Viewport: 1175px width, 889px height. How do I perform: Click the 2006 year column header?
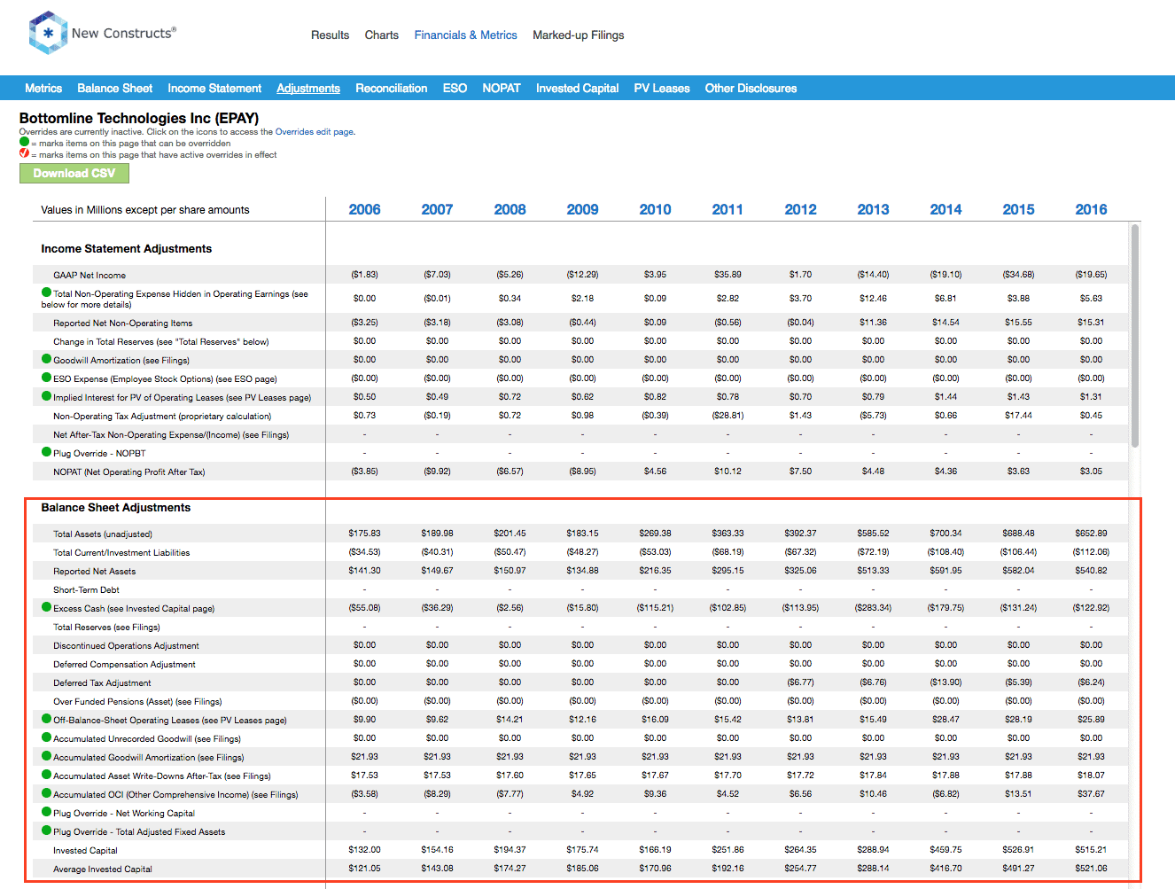coord(364,209)
